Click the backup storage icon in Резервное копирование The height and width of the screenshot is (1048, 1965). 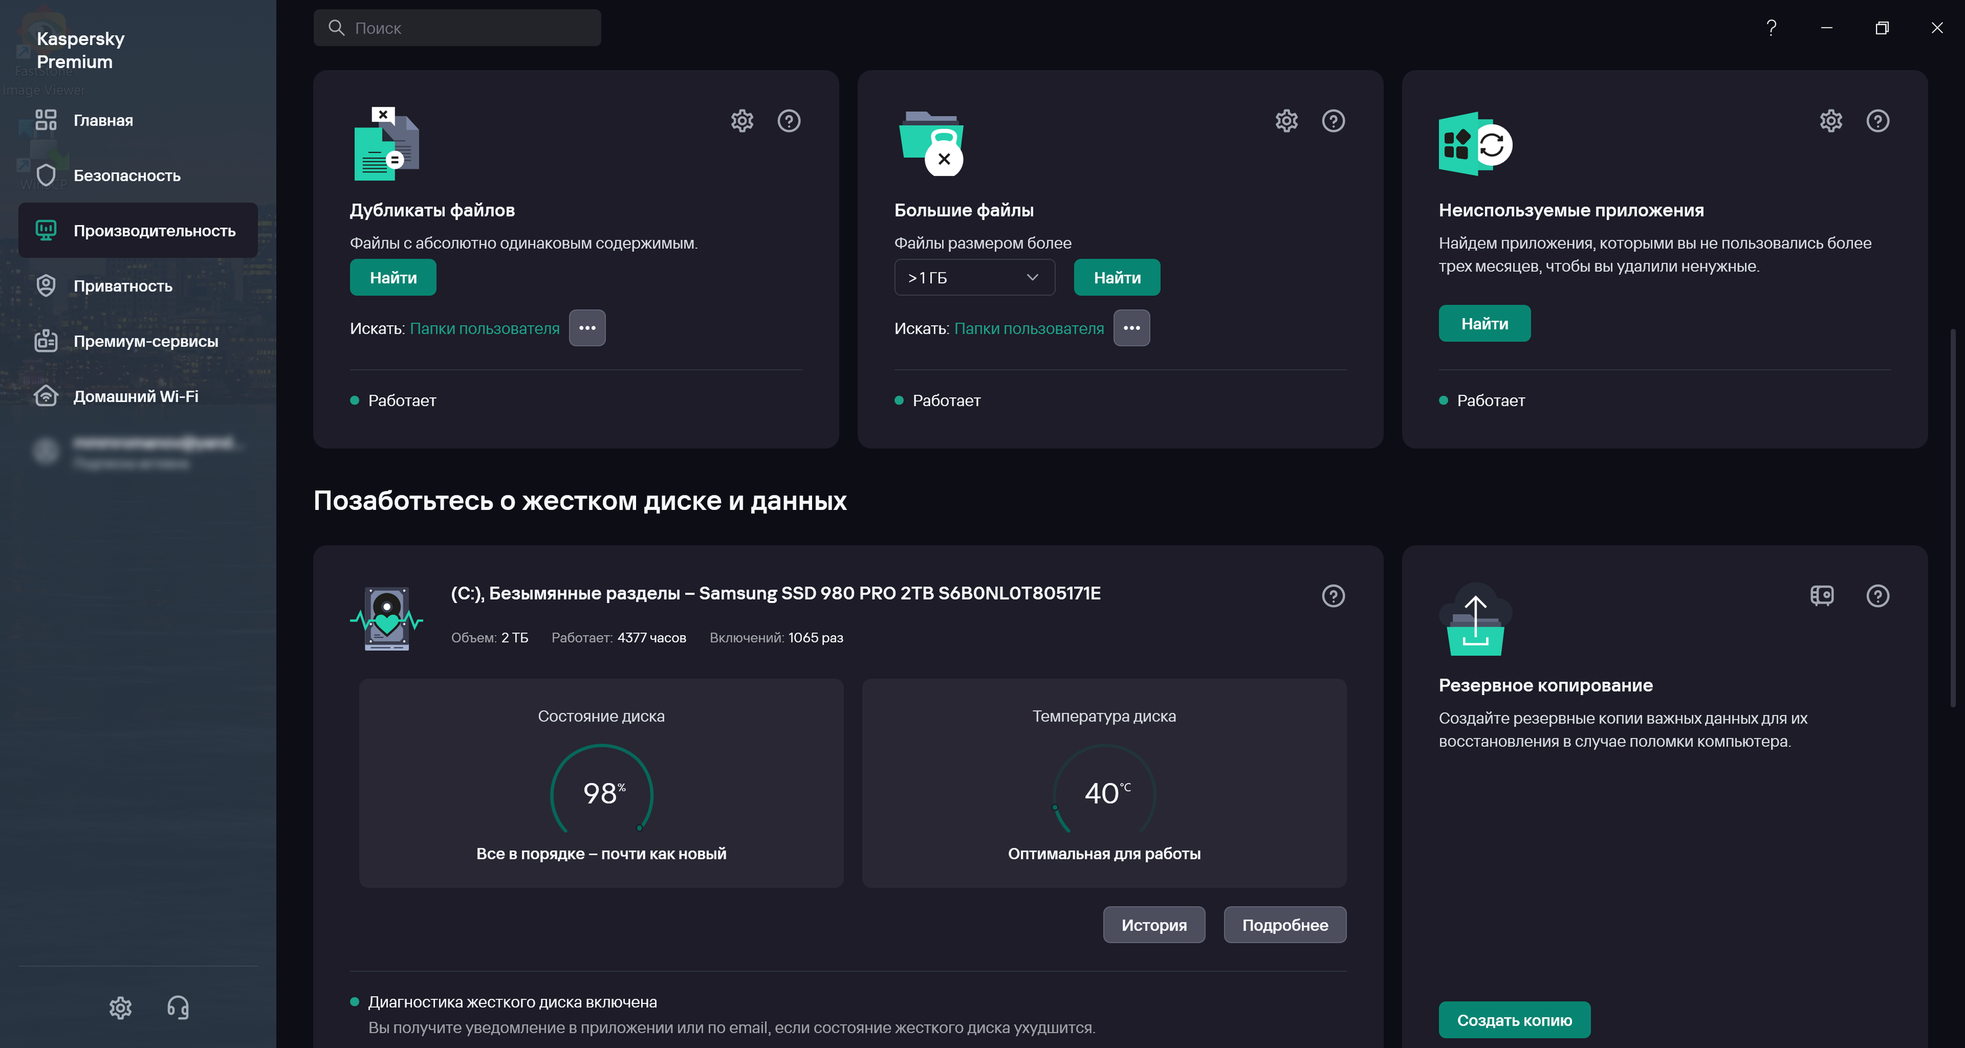1822,595
